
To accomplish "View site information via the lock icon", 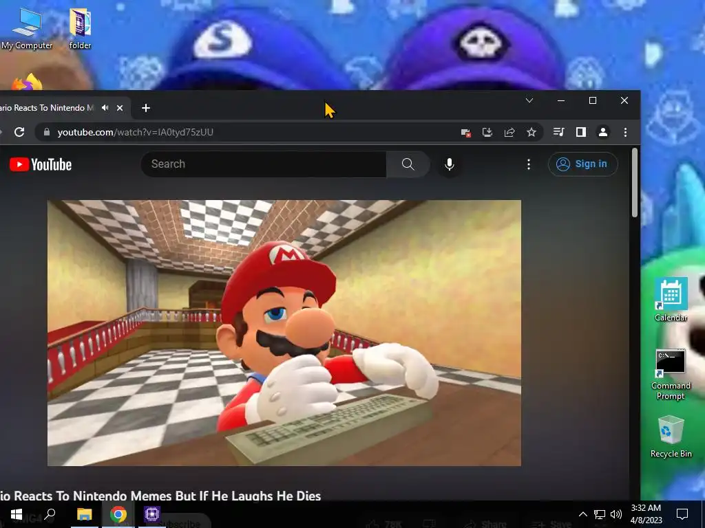I will (x=46, y=132).
